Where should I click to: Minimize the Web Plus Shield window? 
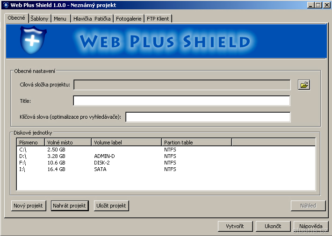[310, 5]
